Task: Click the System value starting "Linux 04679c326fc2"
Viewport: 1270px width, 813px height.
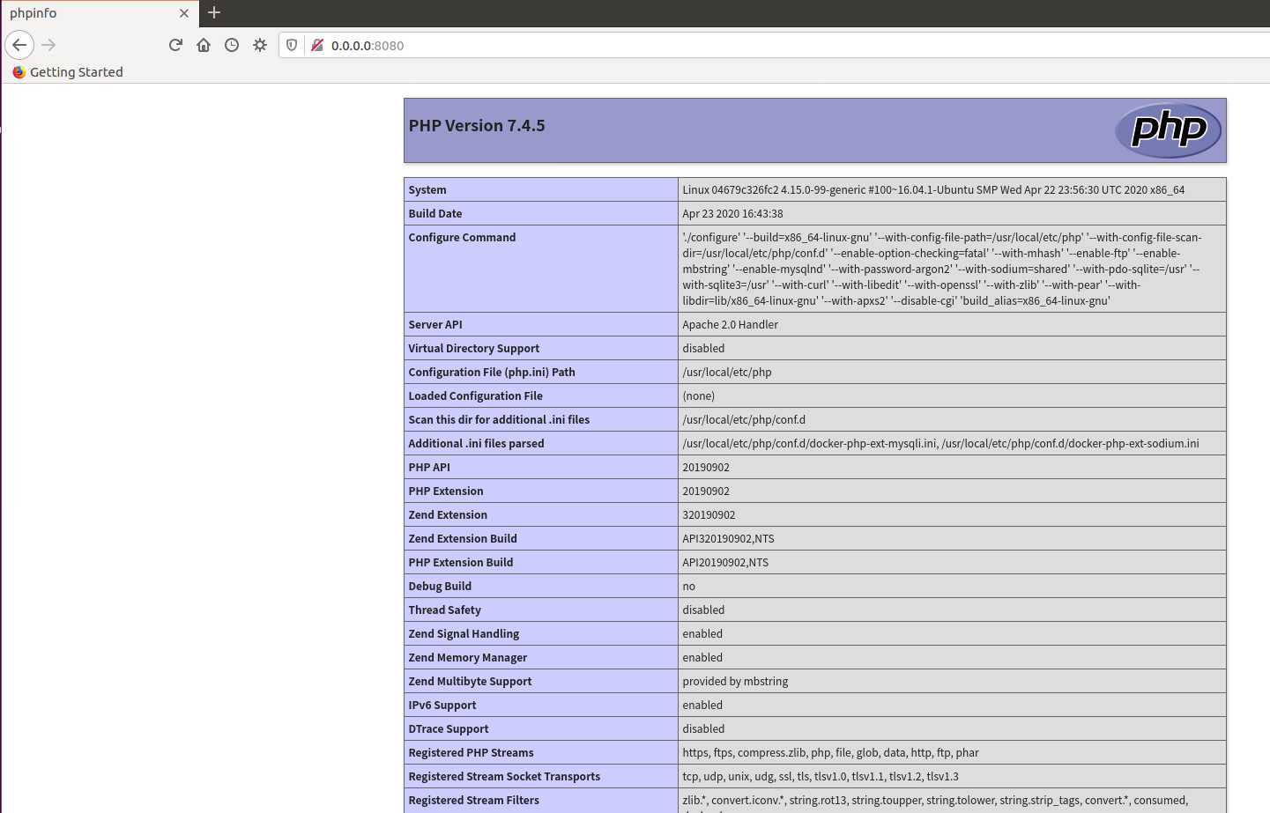Action: [933, 190]
